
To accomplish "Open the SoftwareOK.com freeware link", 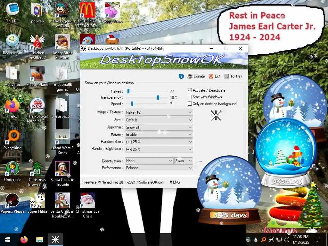I will pos(152,182).
